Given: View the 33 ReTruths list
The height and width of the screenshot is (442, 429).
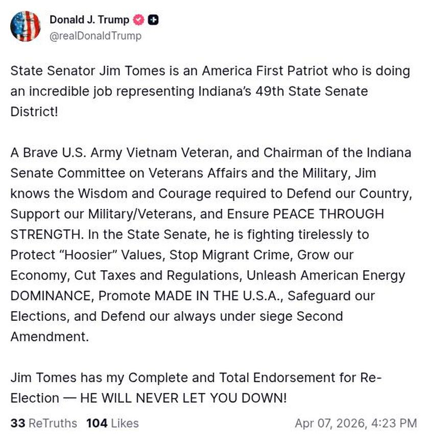Looking at the screenshot, I should 44,423.
